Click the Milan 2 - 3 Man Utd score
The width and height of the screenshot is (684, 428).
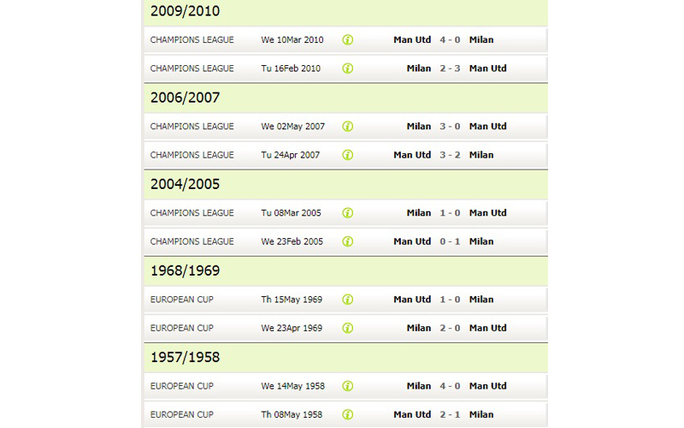(450, 68)
